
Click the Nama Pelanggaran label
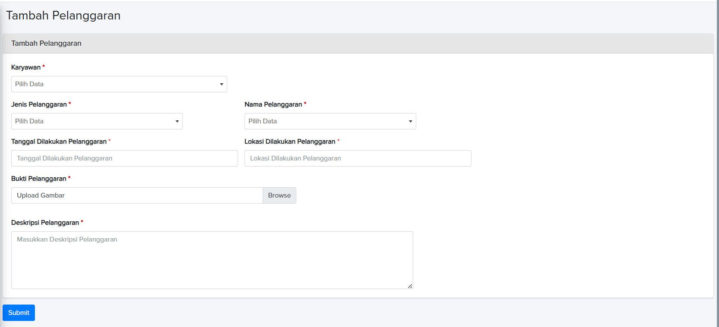click(x=273, y=104)
